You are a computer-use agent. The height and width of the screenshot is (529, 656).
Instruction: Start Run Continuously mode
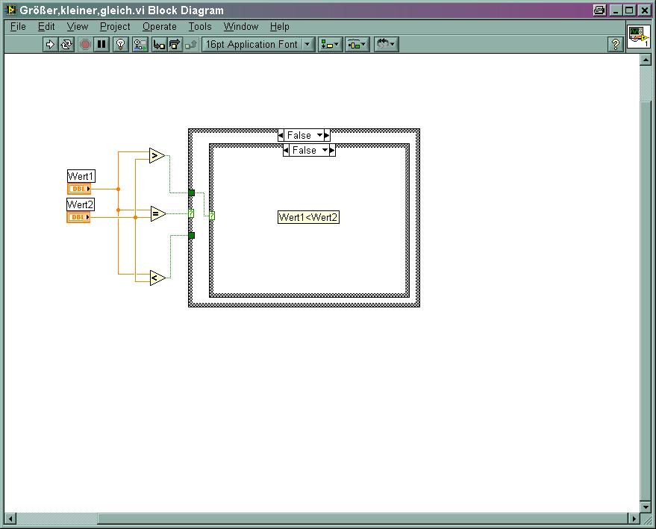[x=66, y=45]
